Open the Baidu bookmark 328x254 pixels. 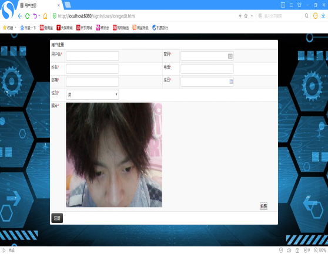coord(28,28)
